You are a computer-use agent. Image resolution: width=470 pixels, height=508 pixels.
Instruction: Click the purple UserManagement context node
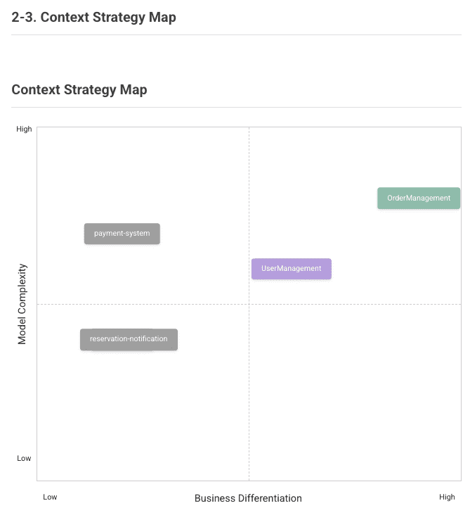coord(291,269)
